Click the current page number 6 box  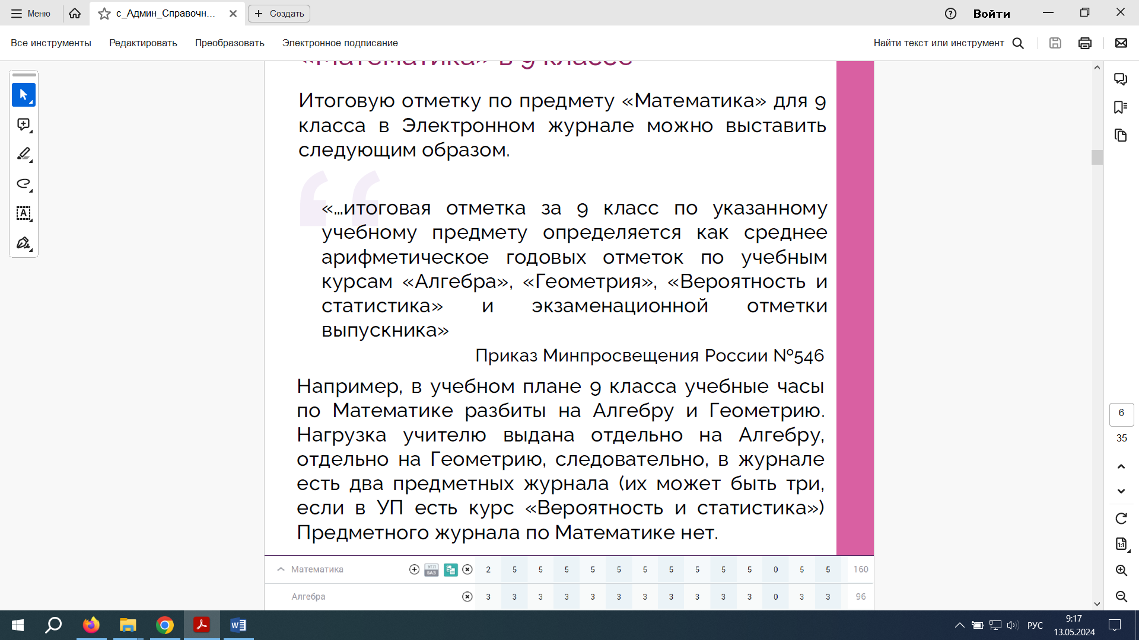tap(1121, 414)
